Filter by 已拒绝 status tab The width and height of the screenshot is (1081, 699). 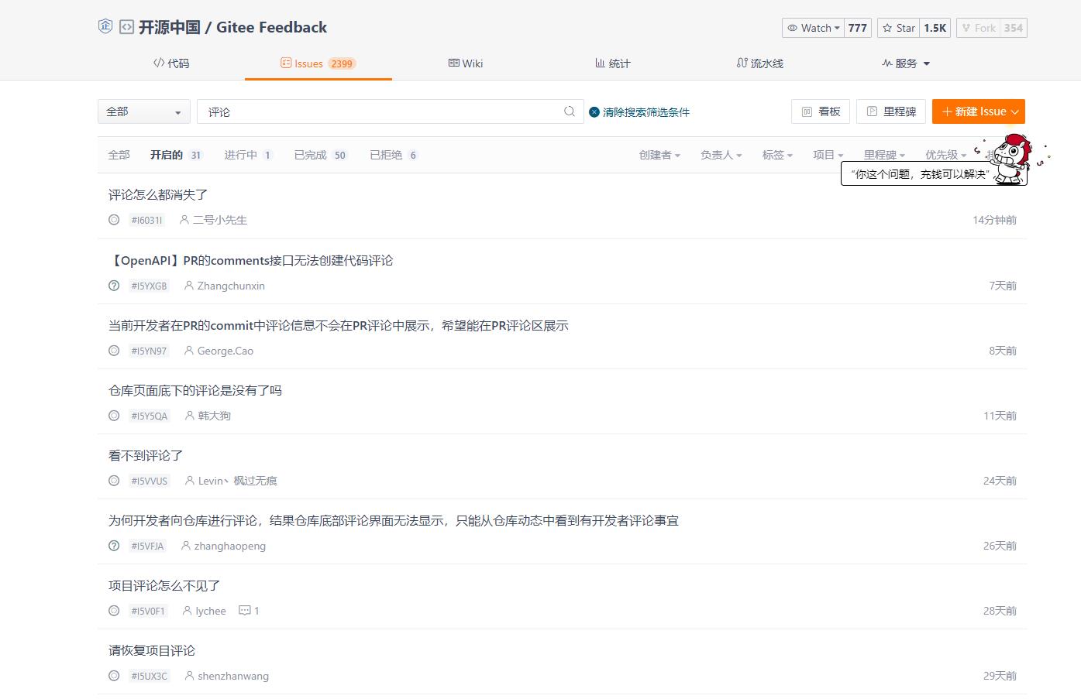point(394,155)
